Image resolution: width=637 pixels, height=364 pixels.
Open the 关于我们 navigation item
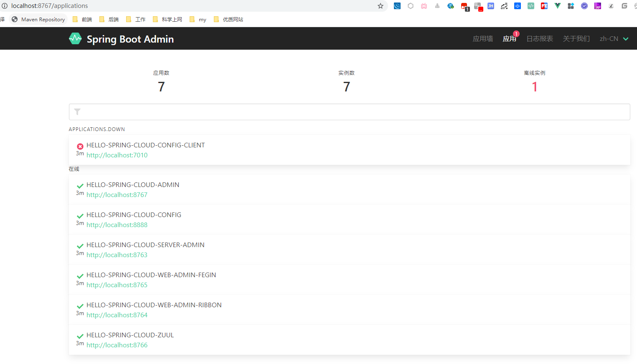[x=576, y=38]
